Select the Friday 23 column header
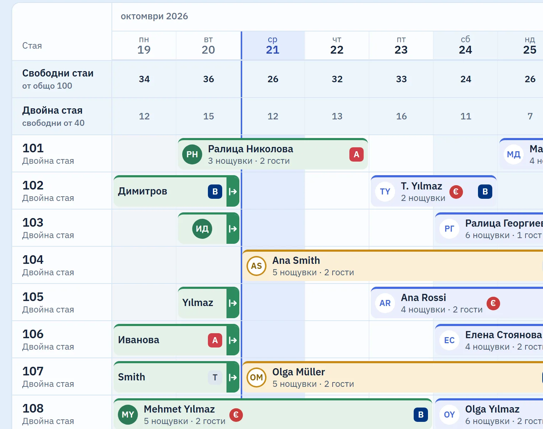The image size is (543, 429). tap(401, 45)
